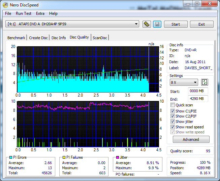This screenshot has height=181, width=220.
Task: Open the ATAPI DVD drive selection dropdown
Action: 72,24
